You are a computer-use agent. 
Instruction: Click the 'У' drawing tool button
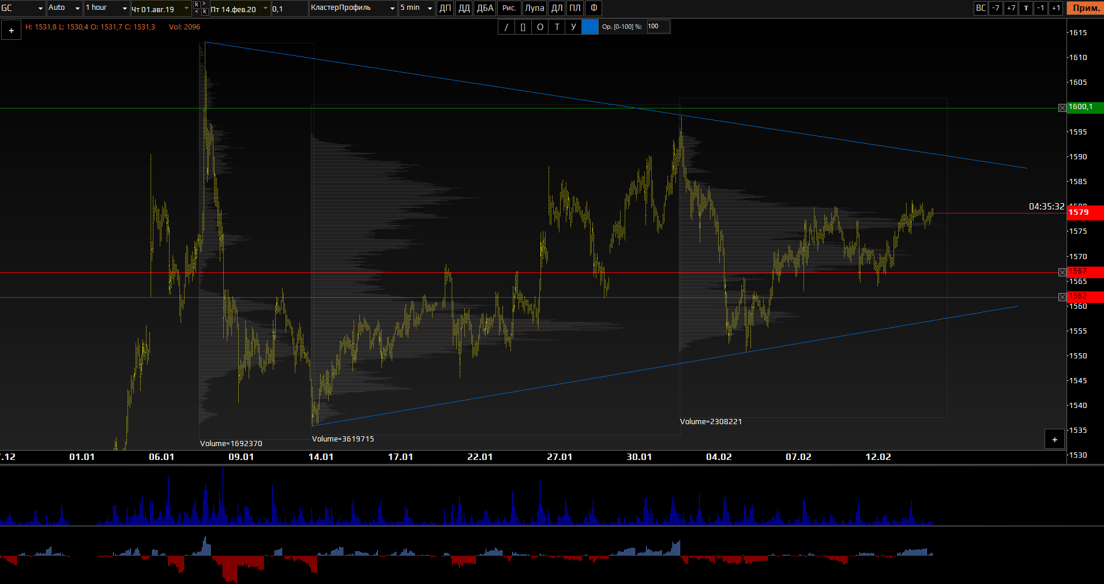coord(573,27)
